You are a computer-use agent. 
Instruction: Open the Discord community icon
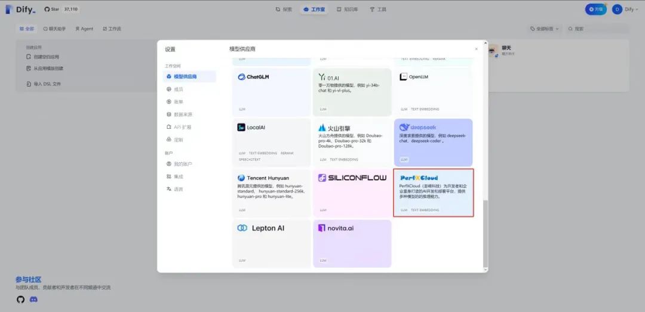tap(33, 299)
